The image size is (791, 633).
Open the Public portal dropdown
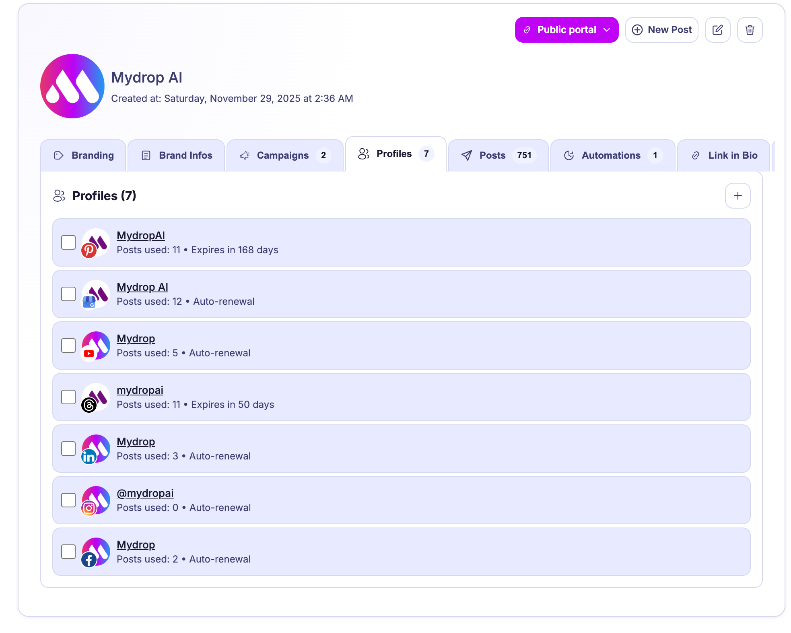pyautogui.click(x=566, y=30)
